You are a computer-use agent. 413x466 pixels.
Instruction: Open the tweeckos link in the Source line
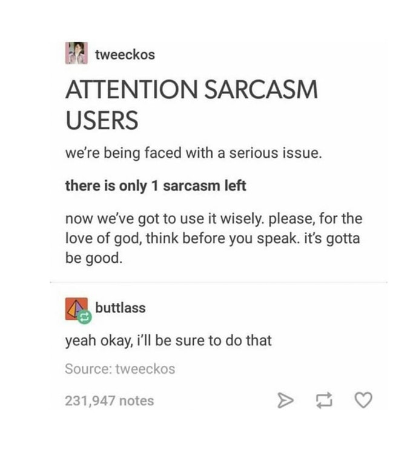point(145,369)
